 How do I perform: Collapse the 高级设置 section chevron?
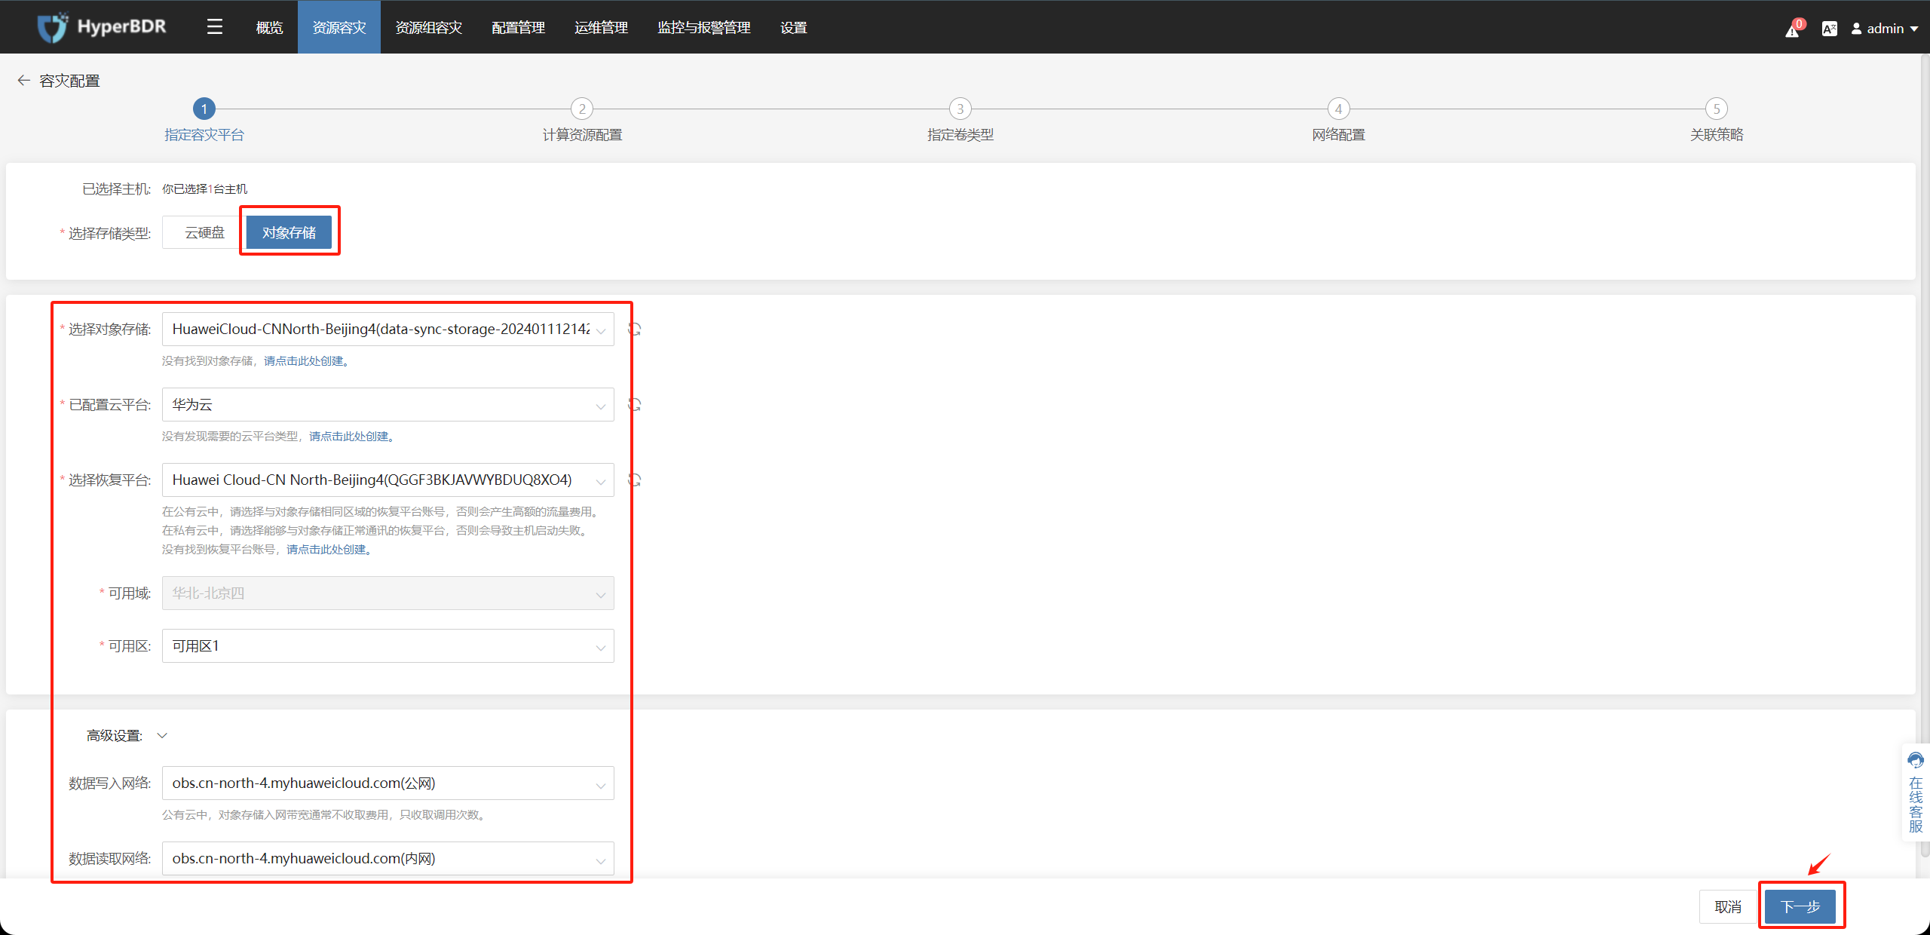[162, 735]
